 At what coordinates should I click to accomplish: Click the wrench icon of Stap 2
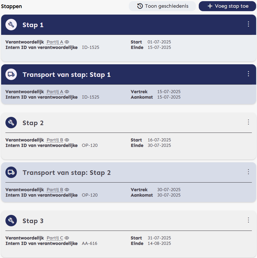pos(11,123)
